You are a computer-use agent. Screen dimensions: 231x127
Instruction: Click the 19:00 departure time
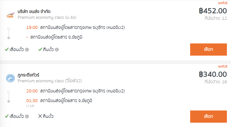pyautogui.click(x=32, y=27)
